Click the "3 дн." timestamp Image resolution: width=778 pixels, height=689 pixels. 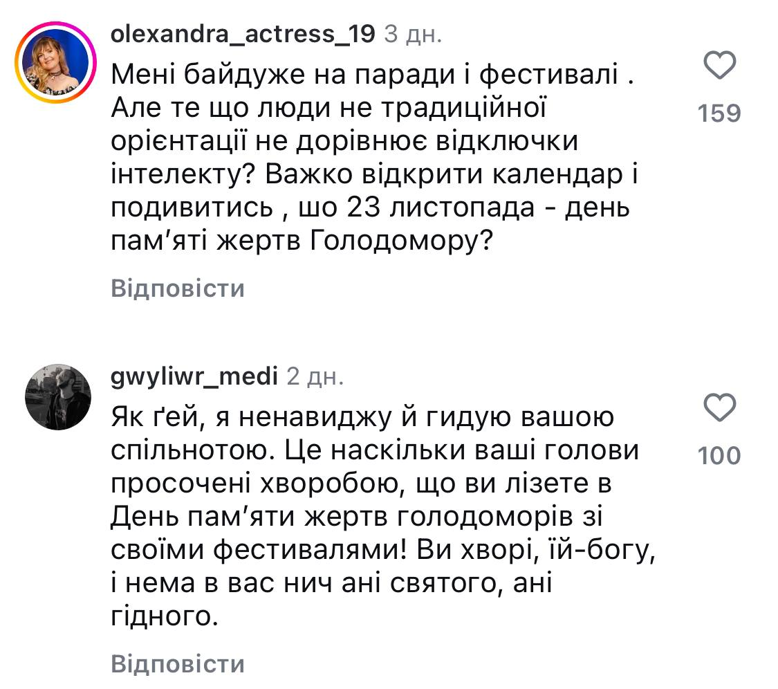pos(413,33)
